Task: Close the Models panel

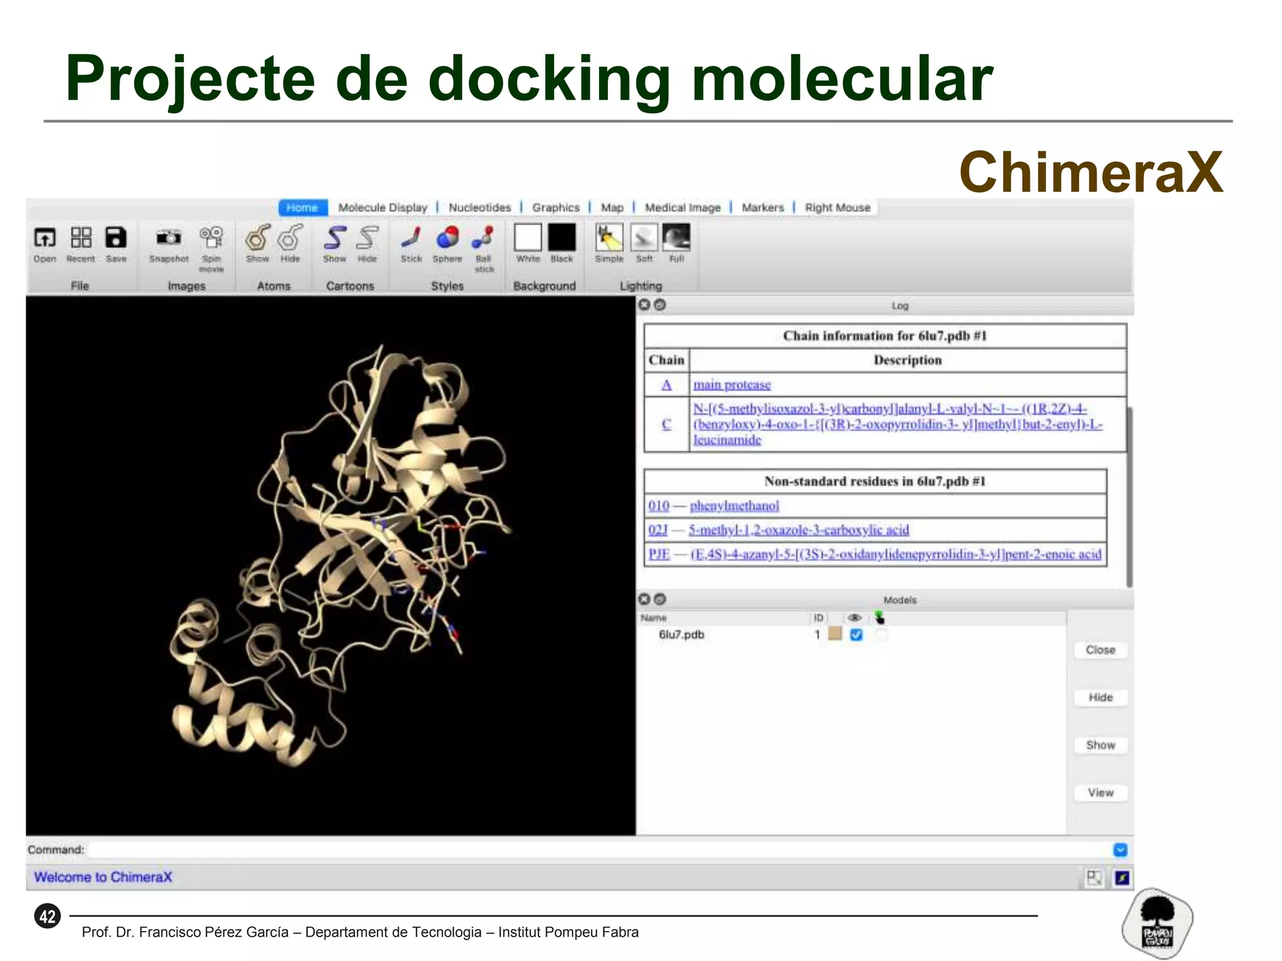Action: (x=644, y=599)
